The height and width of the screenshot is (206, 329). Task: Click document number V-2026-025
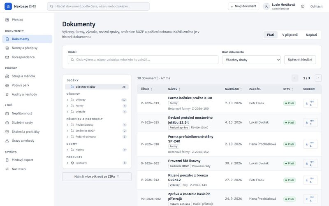pos(150,122)
